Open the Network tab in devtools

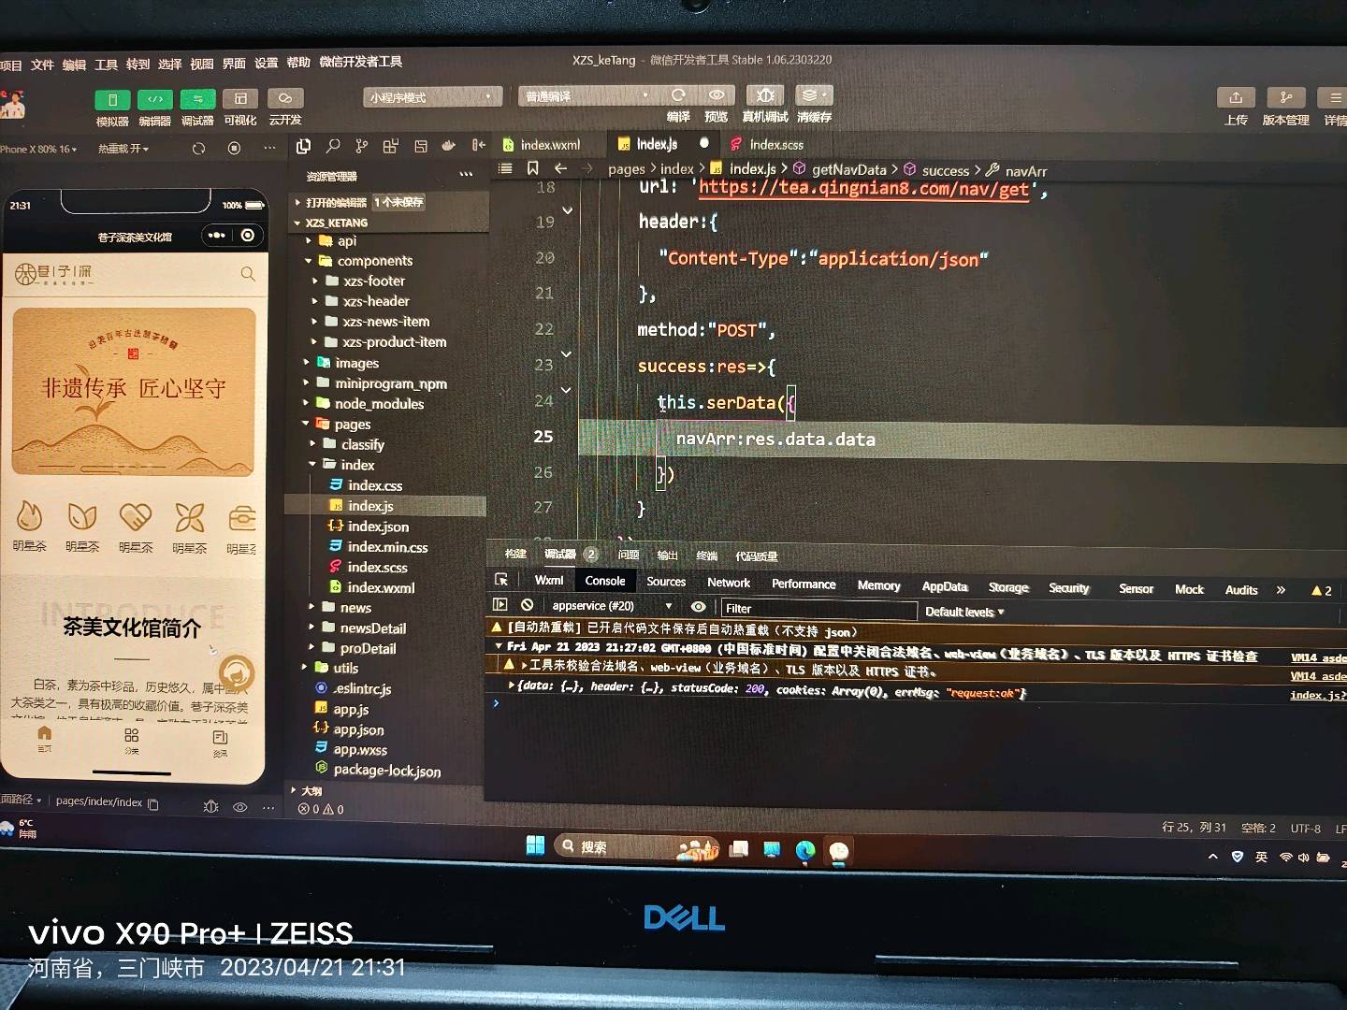click(x=729, y=583)
